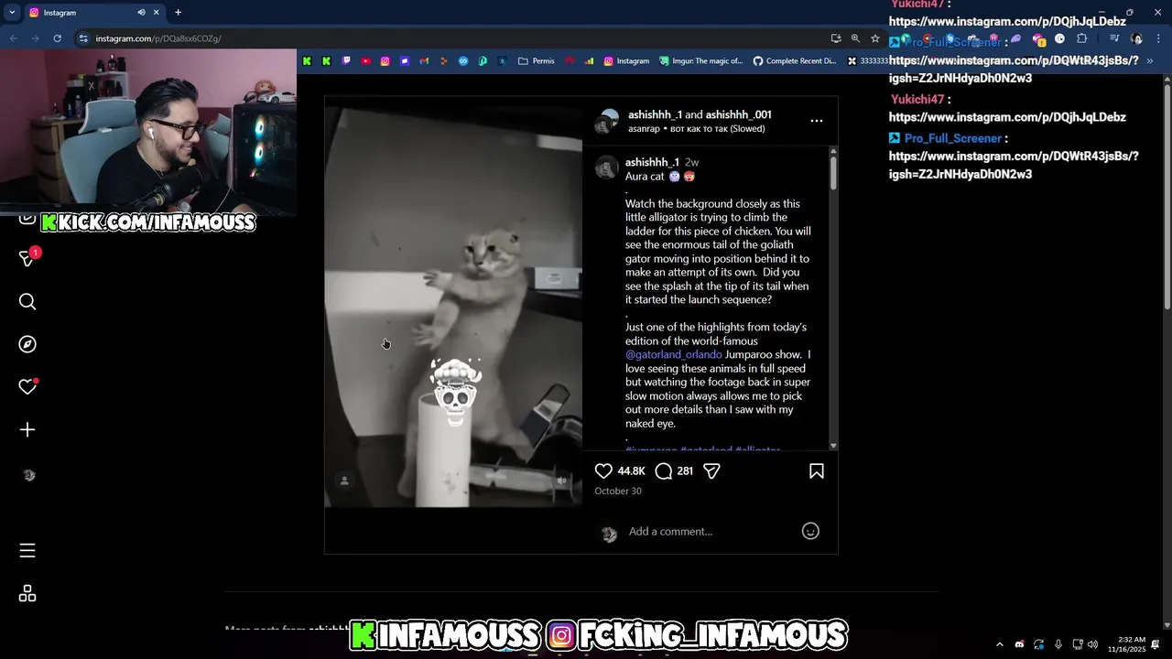Click the page scrollbar down arrow
Viewport: 1172px width, 659px height.
pos(1167,625)
